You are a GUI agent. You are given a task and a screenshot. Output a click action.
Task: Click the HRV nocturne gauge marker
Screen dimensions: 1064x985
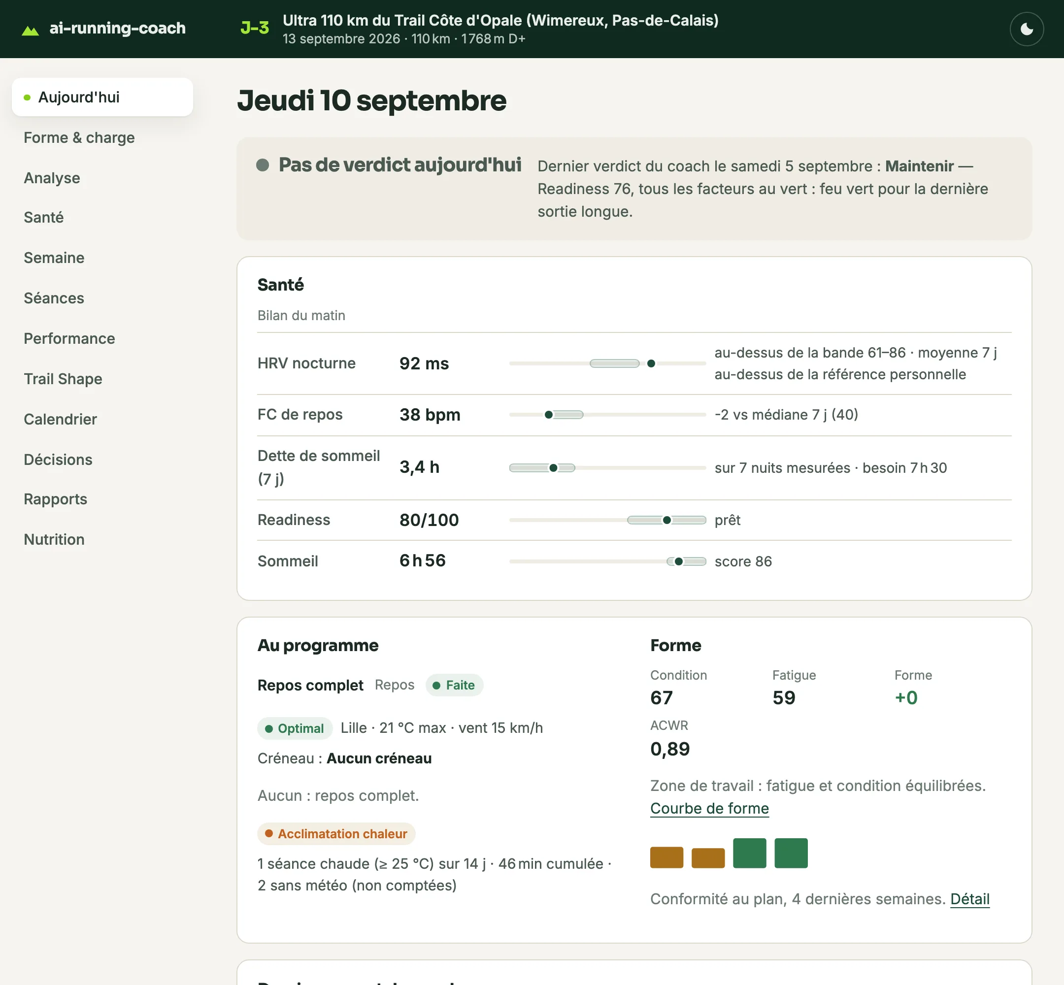point(651,363)
